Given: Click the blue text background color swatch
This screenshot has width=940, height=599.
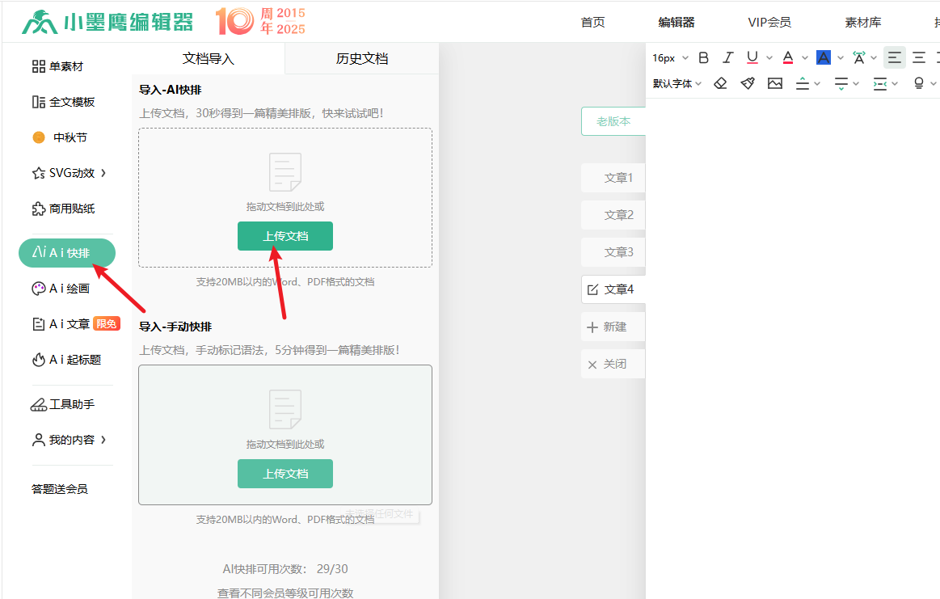Looking at the screenshot, I should (824, 57).
